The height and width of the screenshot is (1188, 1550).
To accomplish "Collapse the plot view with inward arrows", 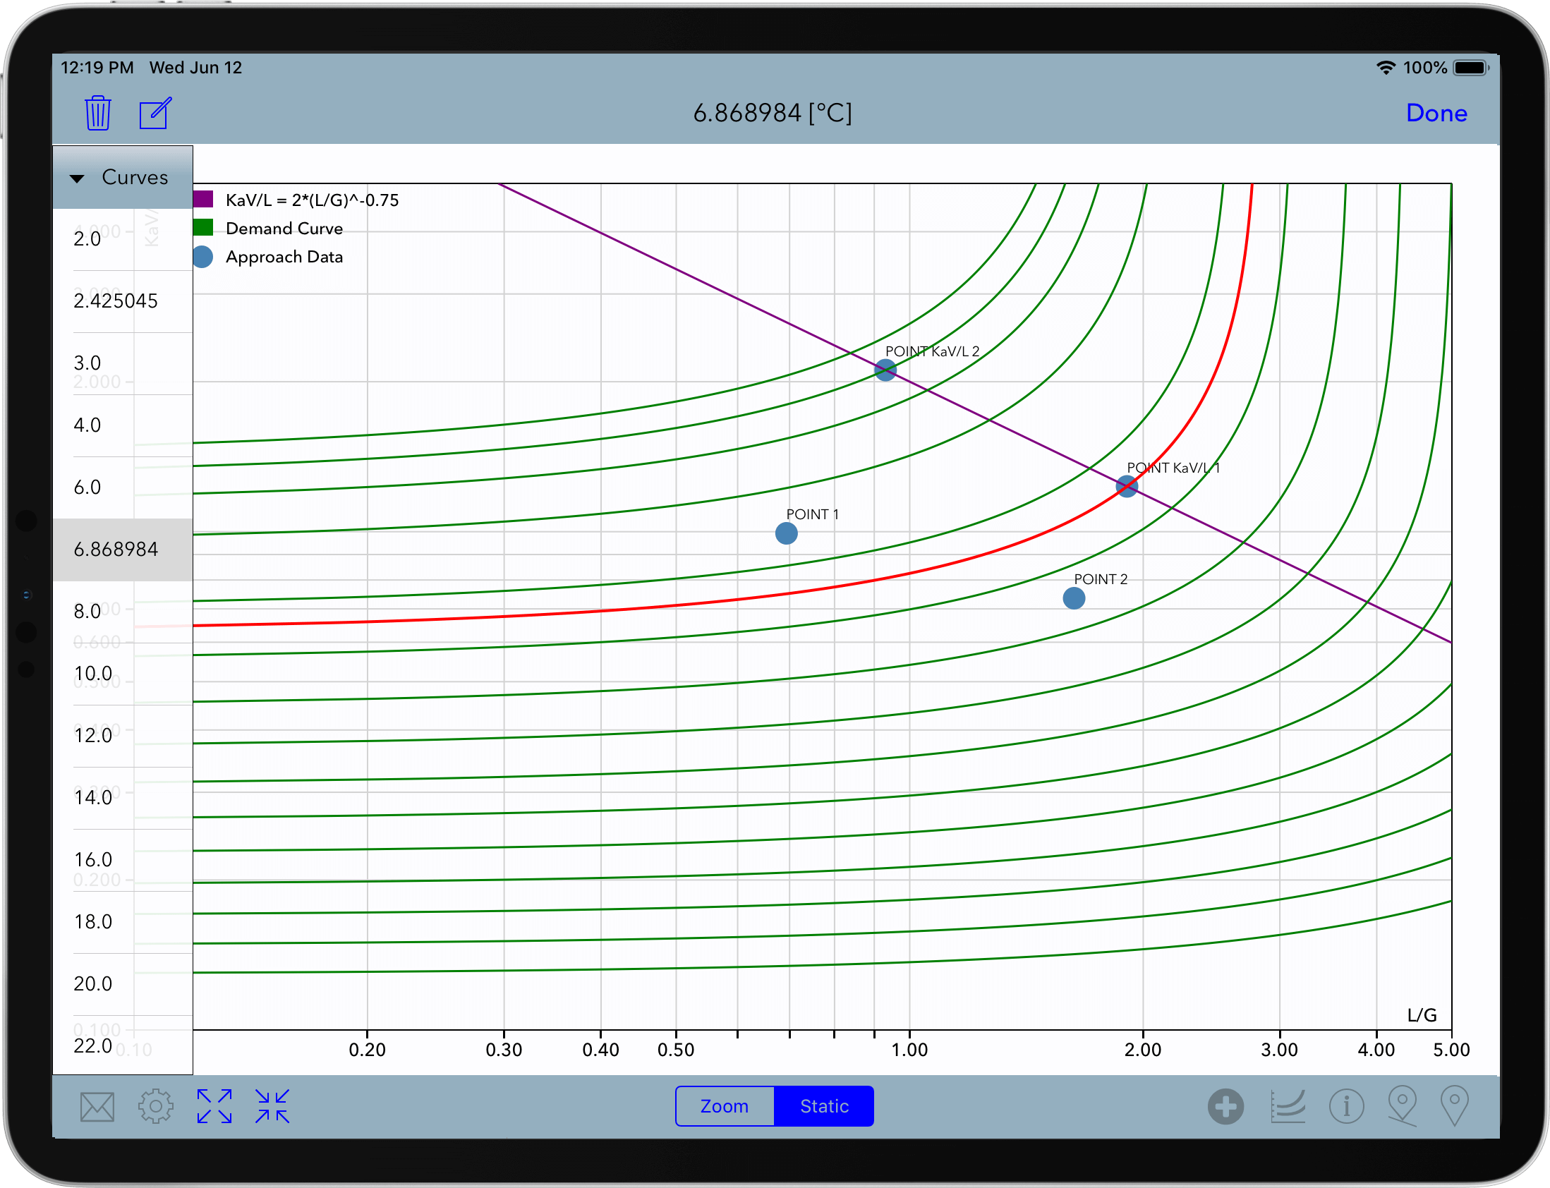I will click(272, 1106).
